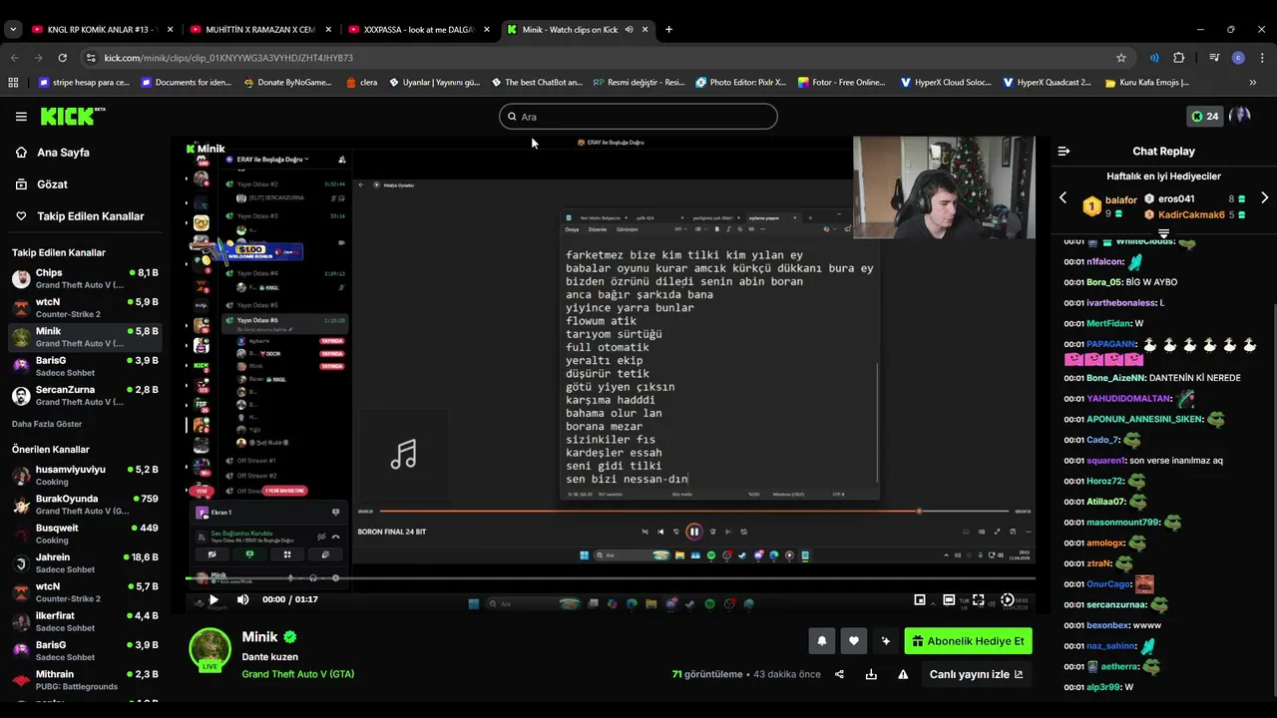Open the Chips channel in sidebar
Screen dimensions: 1277x718
click(85, 279)
